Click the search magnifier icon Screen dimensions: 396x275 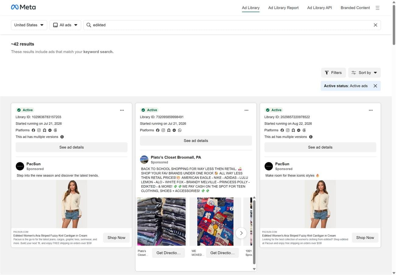[89, 25]
